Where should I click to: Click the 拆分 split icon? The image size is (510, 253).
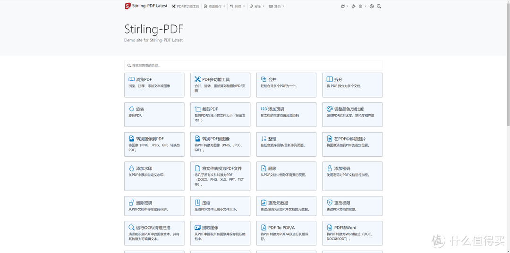click(x=330, y=79)
